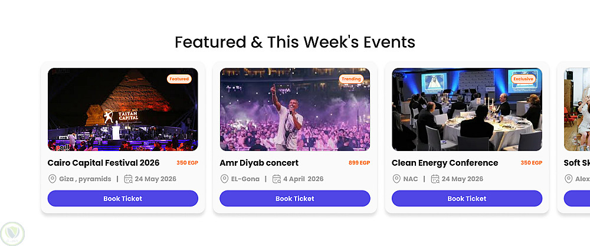Click location pin icon beside NAC

tap(396, 179)
